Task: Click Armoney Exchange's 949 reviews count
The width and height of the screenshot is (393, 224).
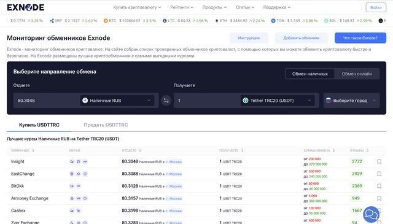Action: click(356, 198)
